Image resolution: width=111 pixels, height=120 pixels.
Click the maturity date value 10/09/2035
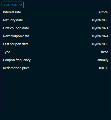pyautogui.click(x=100, y=20)
